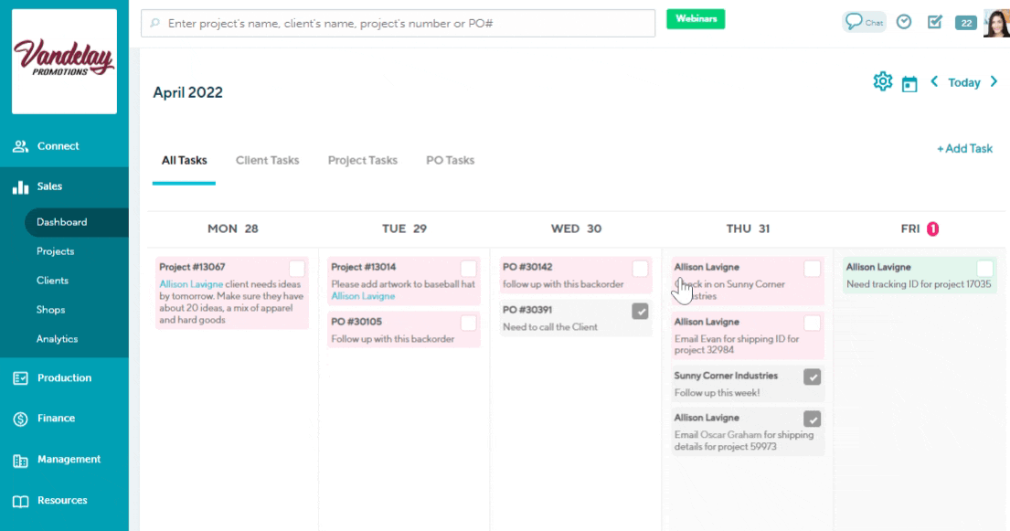Click the 22 notifications badge
1010x531 pixels.
tap(965, 23)
